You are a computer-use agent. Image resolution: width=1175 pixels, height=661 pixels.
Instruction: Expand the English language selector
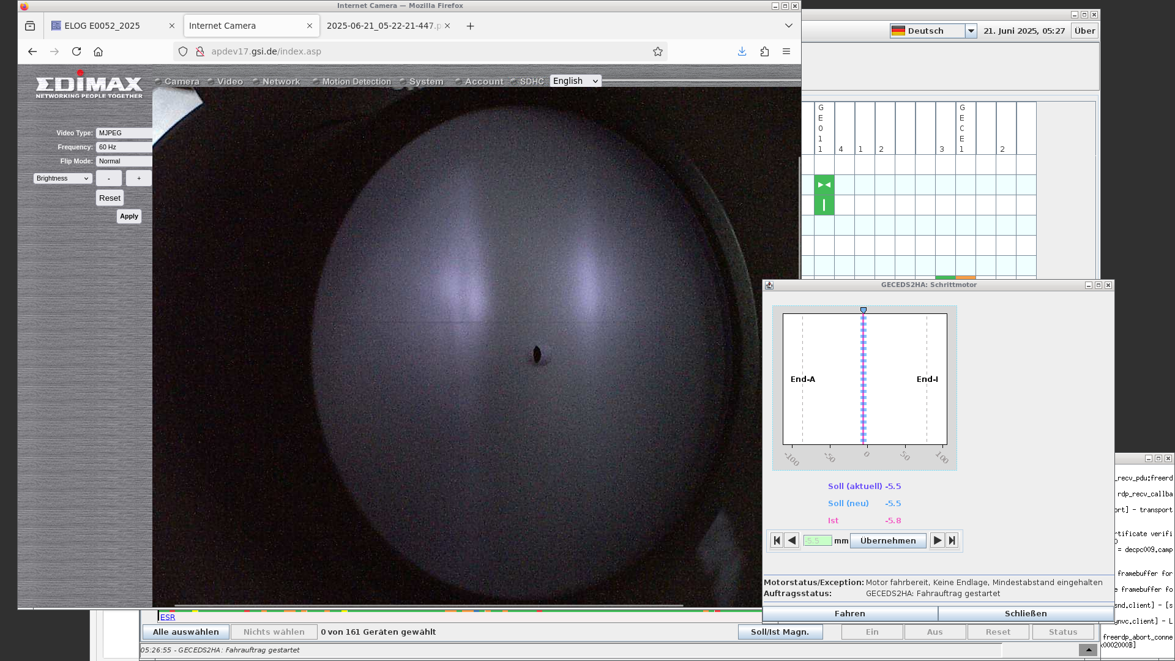[575, 81]
